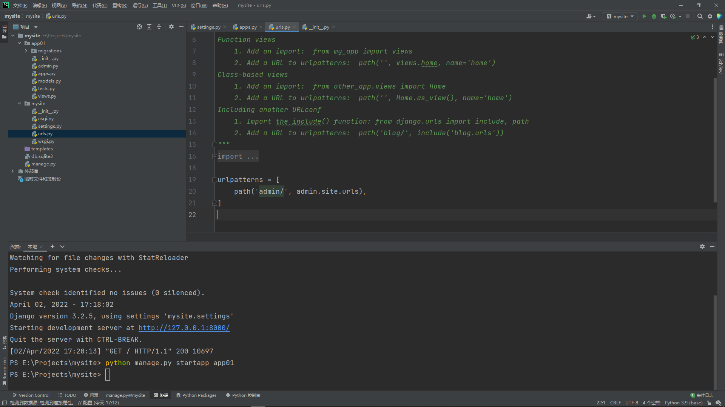Image resolution: width=725 pixels, height=407 pixels.
Task: Expand the migrations folder
Action: (x=26, y=50)
